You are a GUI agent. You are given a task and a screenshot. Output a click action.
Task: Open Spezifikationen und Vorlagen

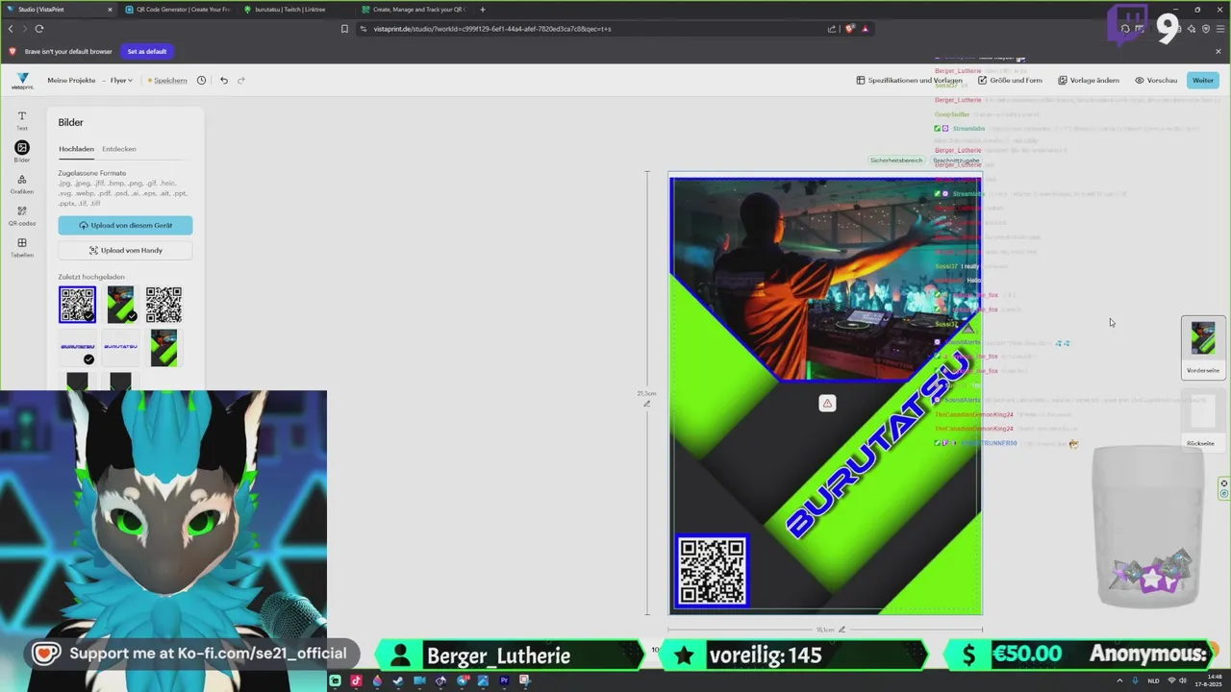point(909,80)
